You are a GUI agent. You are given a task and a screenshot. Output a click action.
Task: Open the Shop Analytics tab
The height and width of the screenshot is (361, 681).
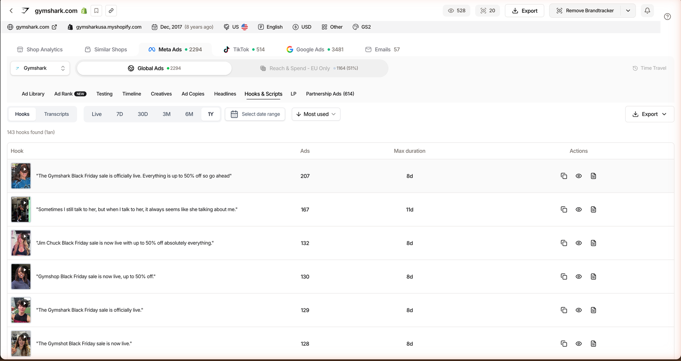click(x=40, y=49)
